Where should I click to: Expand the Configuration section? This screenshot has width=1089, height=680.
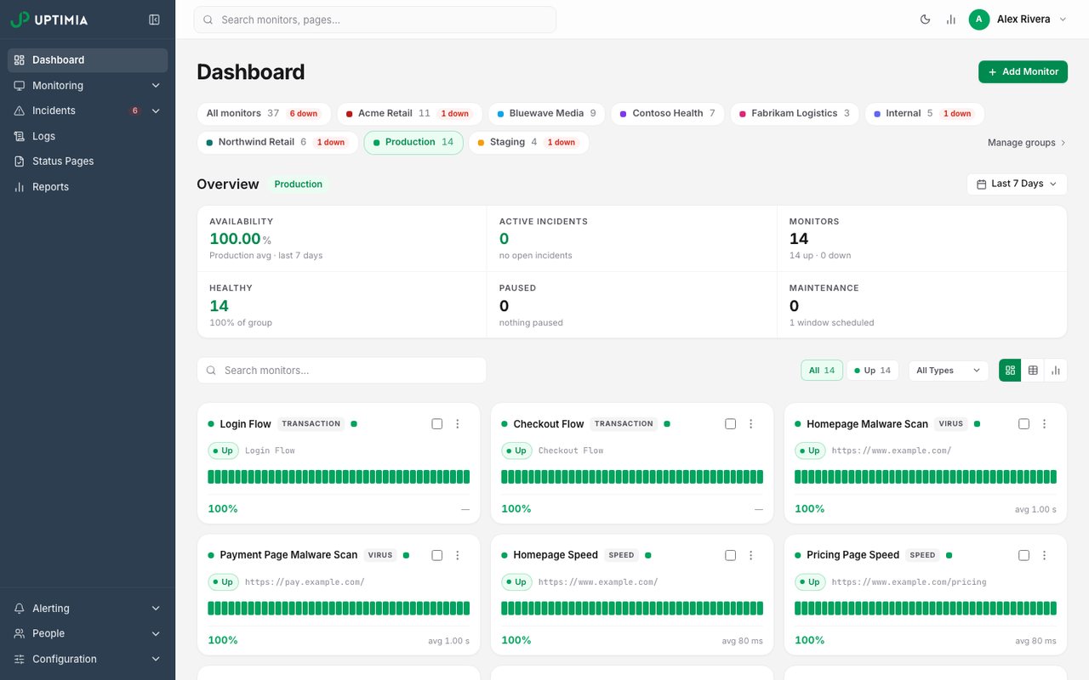[88, 659]
